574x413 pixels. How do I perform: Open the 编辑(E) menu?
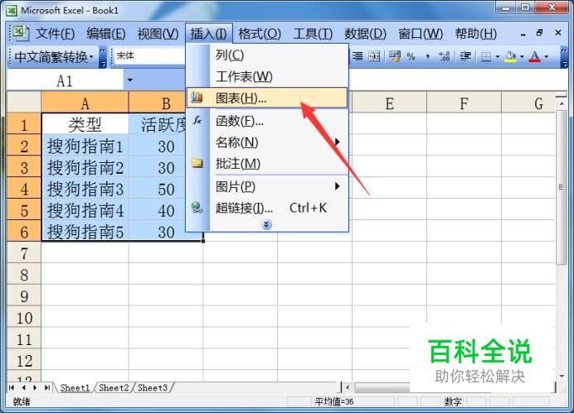point(106,34)
